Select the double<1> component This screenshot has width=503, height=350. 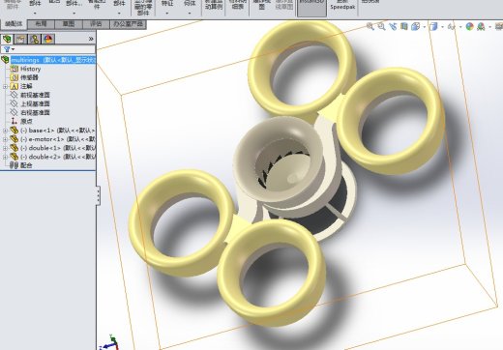coord(52,148)
